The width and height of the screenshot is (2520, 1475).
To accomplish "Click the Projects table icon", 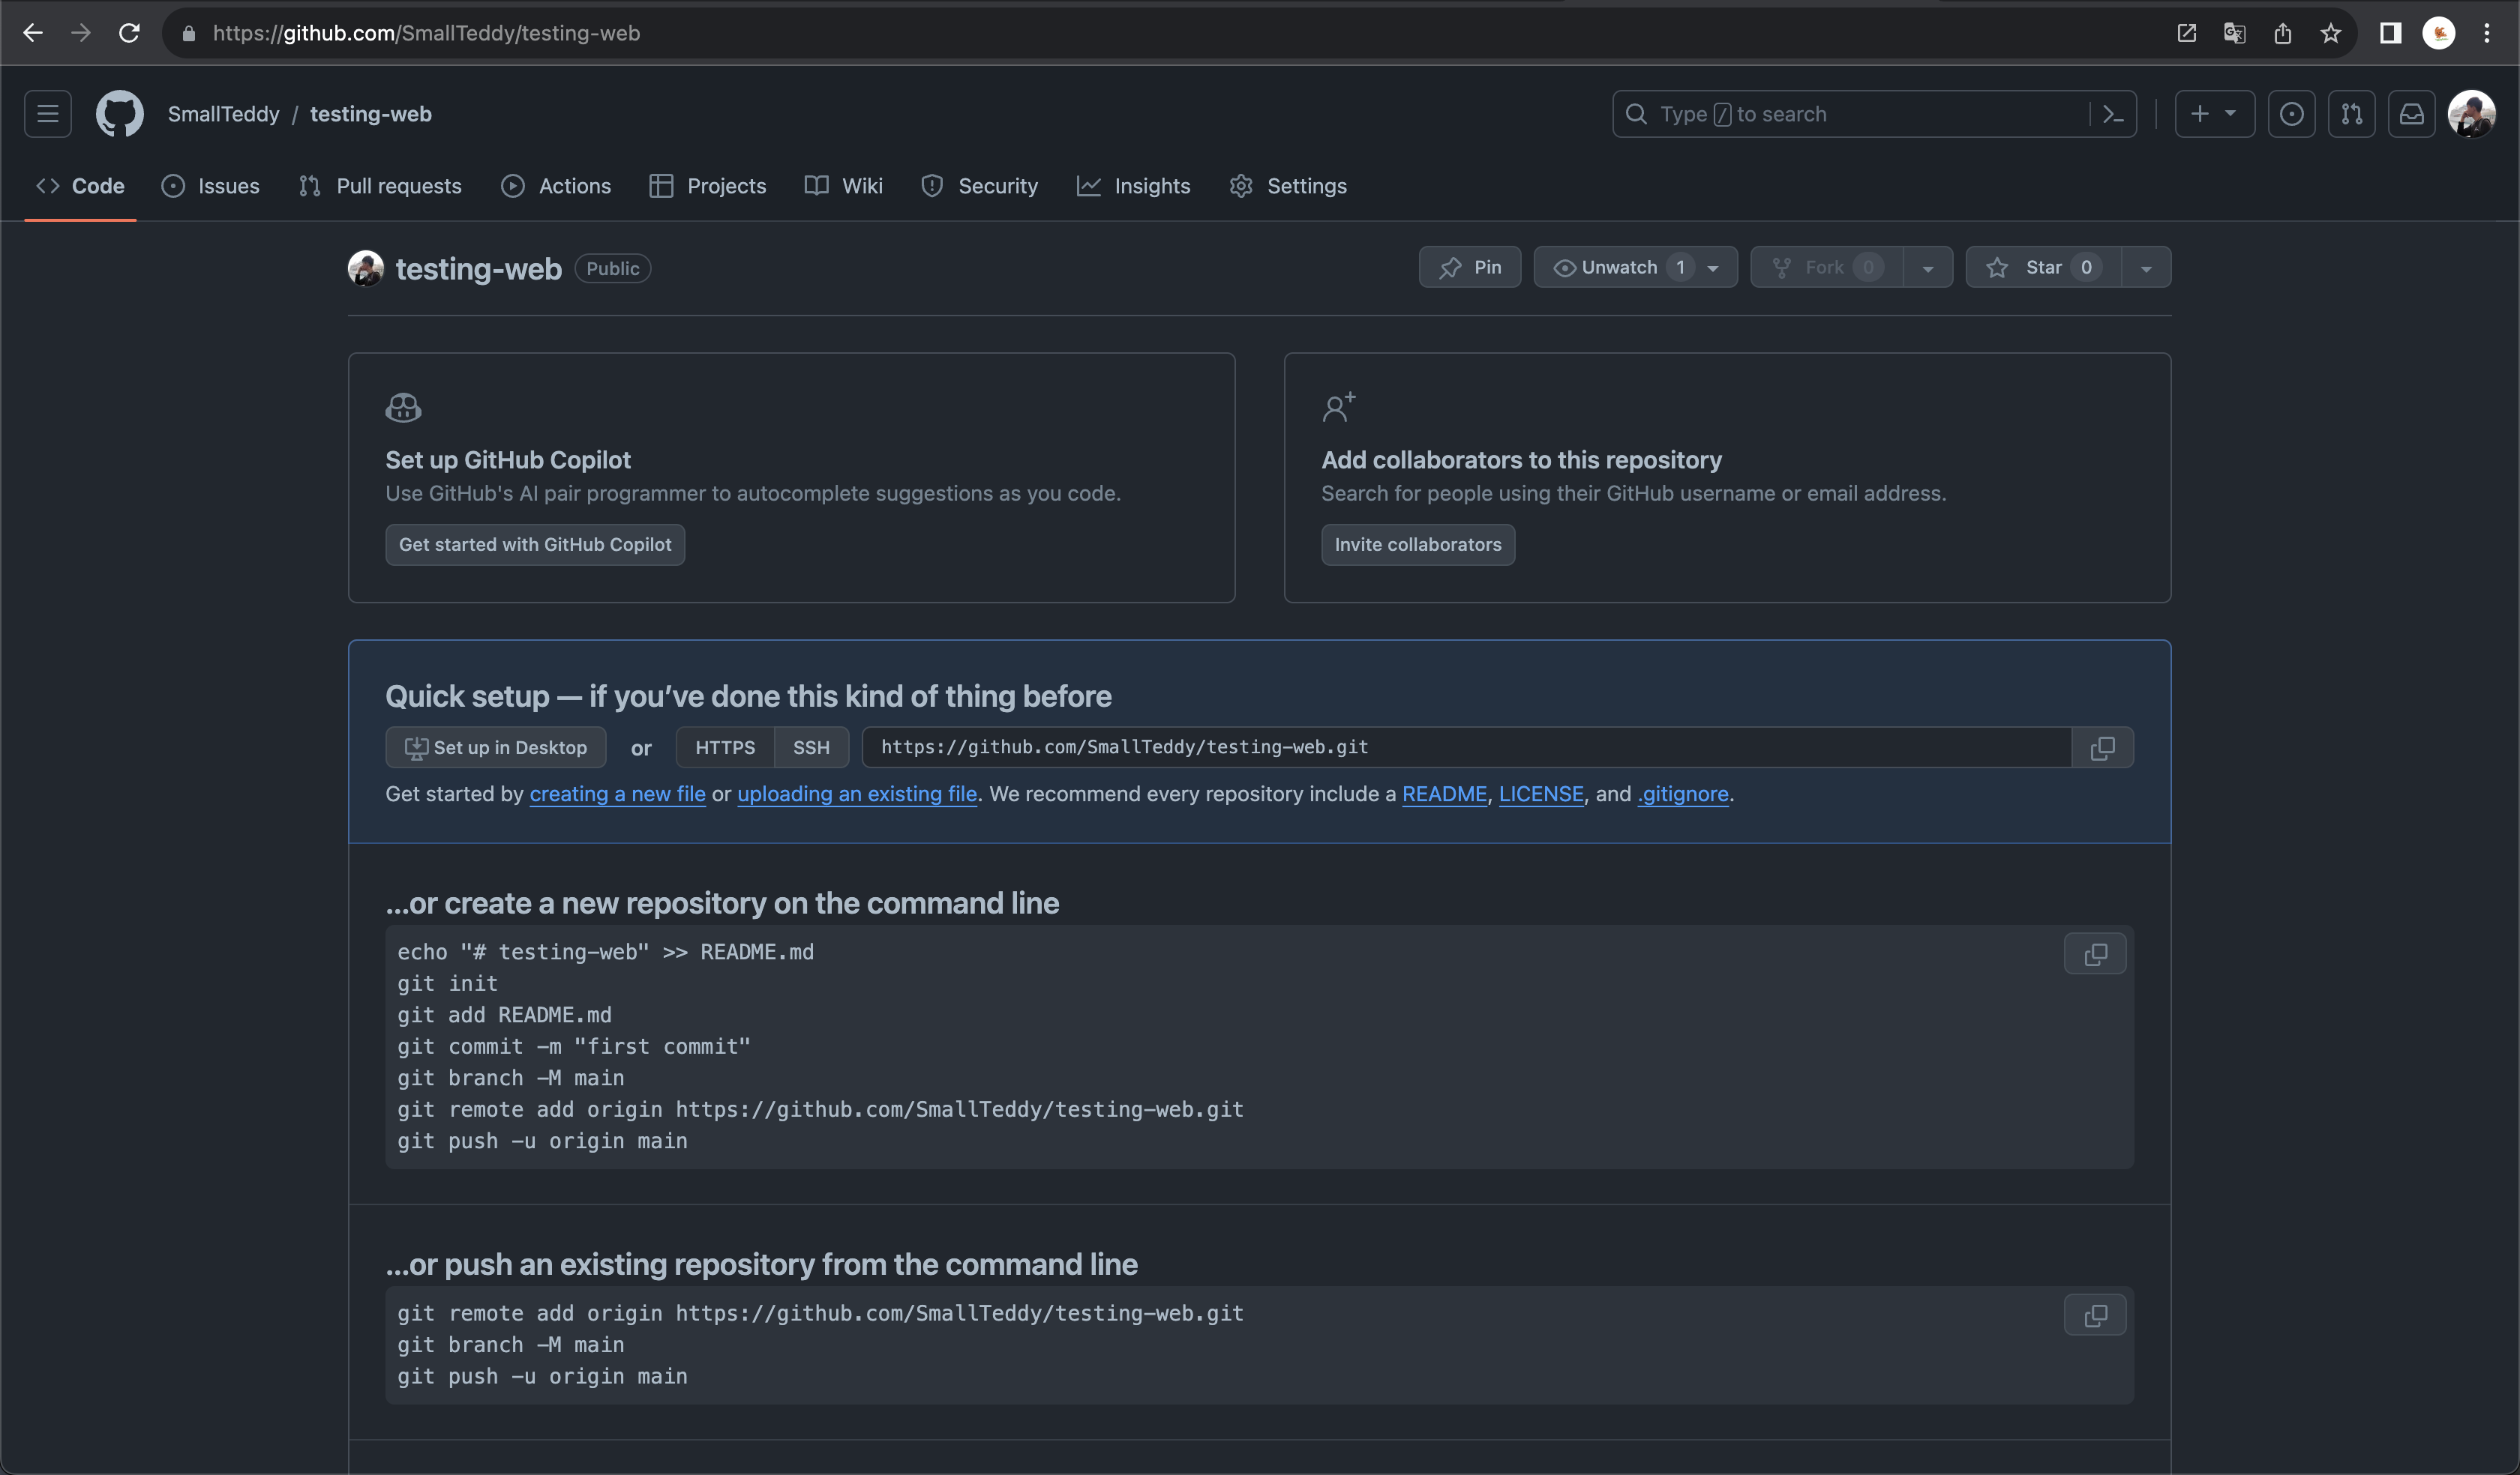I will click(662, 186).
